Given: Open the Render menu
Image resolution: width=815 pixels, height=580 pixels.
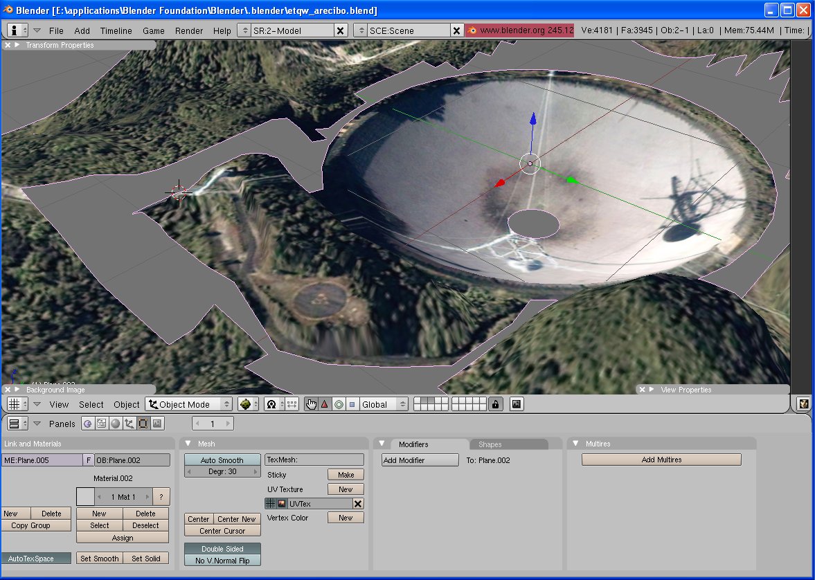Looking at the screenshot, I should 189,30.
